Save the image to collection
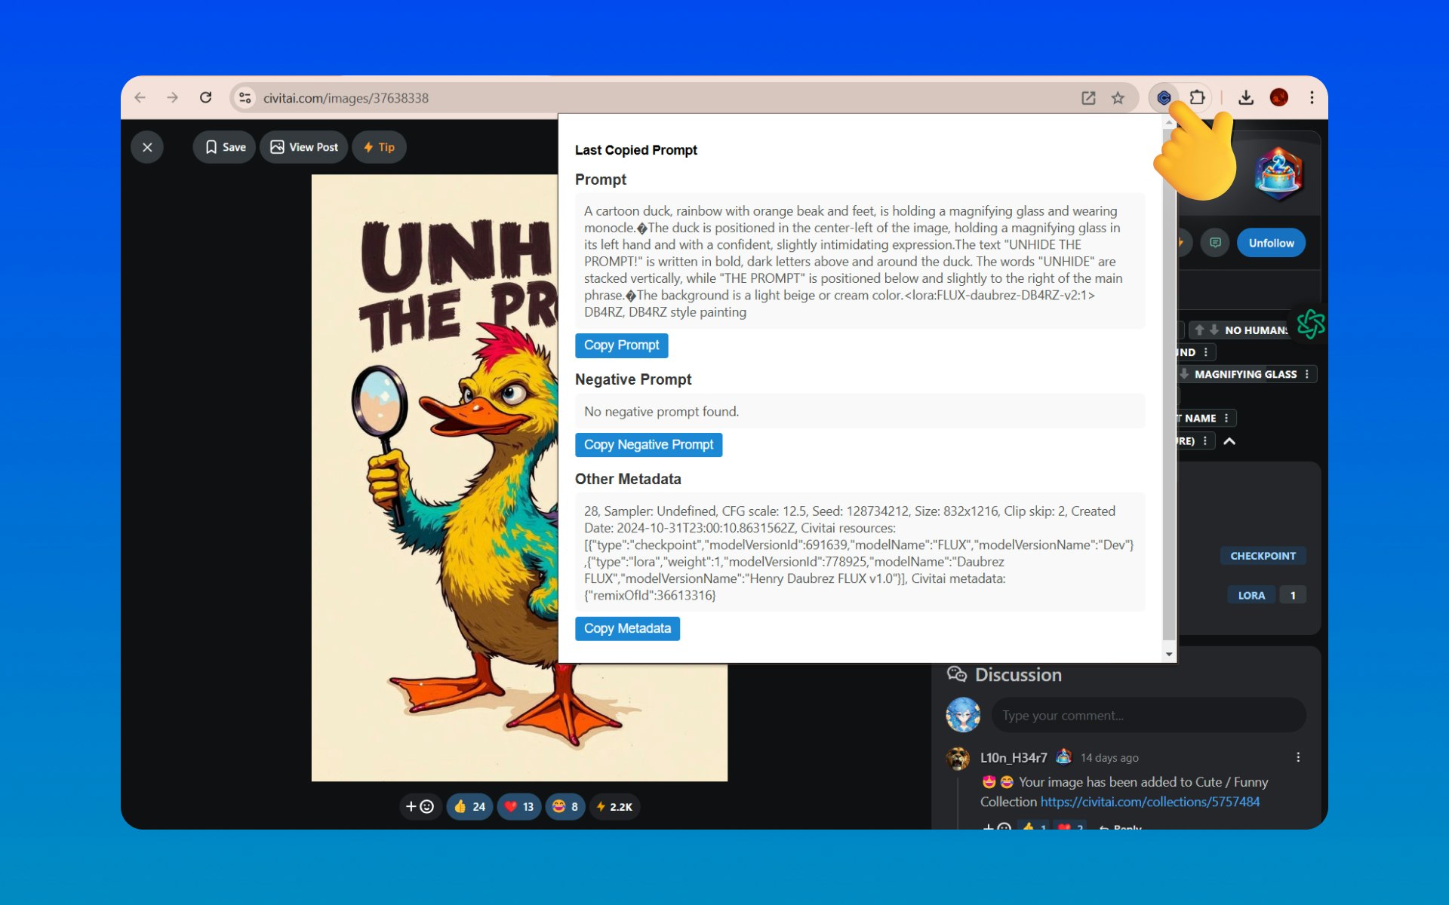The image size is (1449, 905). pyautogui.click(x=225, y=147)
